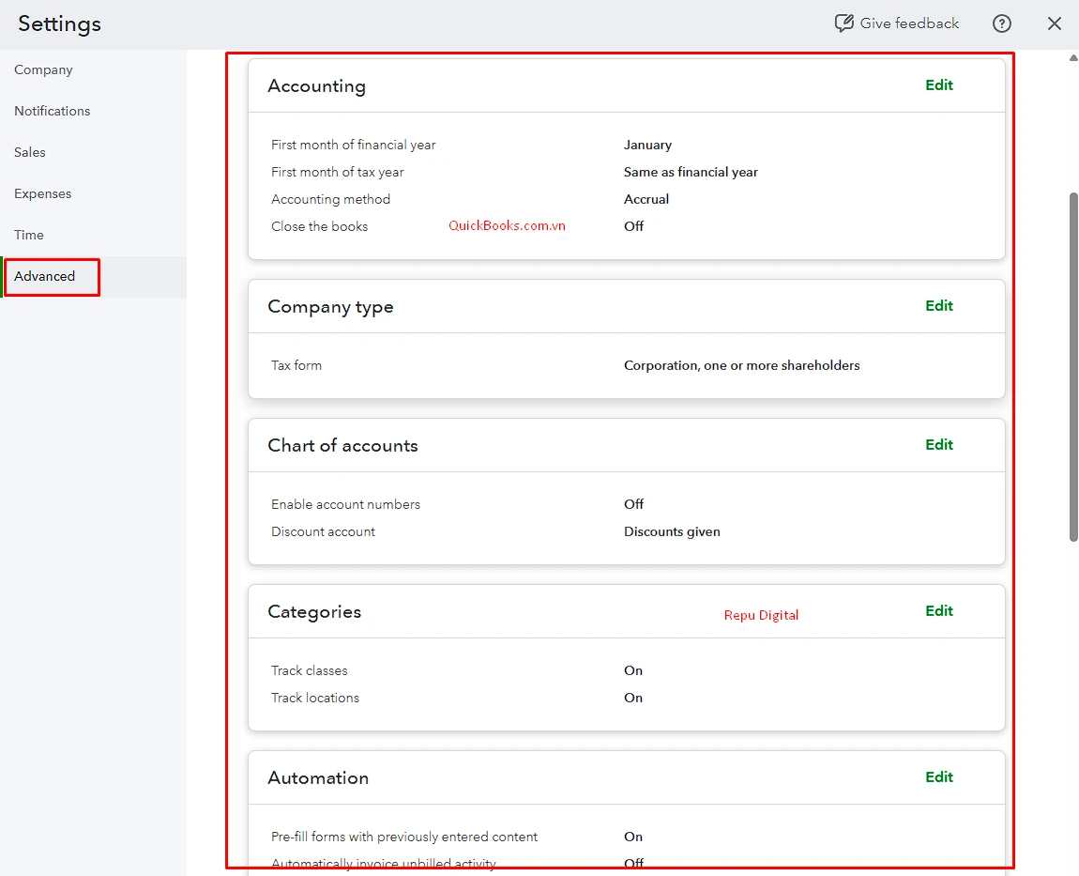The height and width of the screenshot is (876, 1079).
Task: Select the Sales settings section
Action: (x=29, y=152)
